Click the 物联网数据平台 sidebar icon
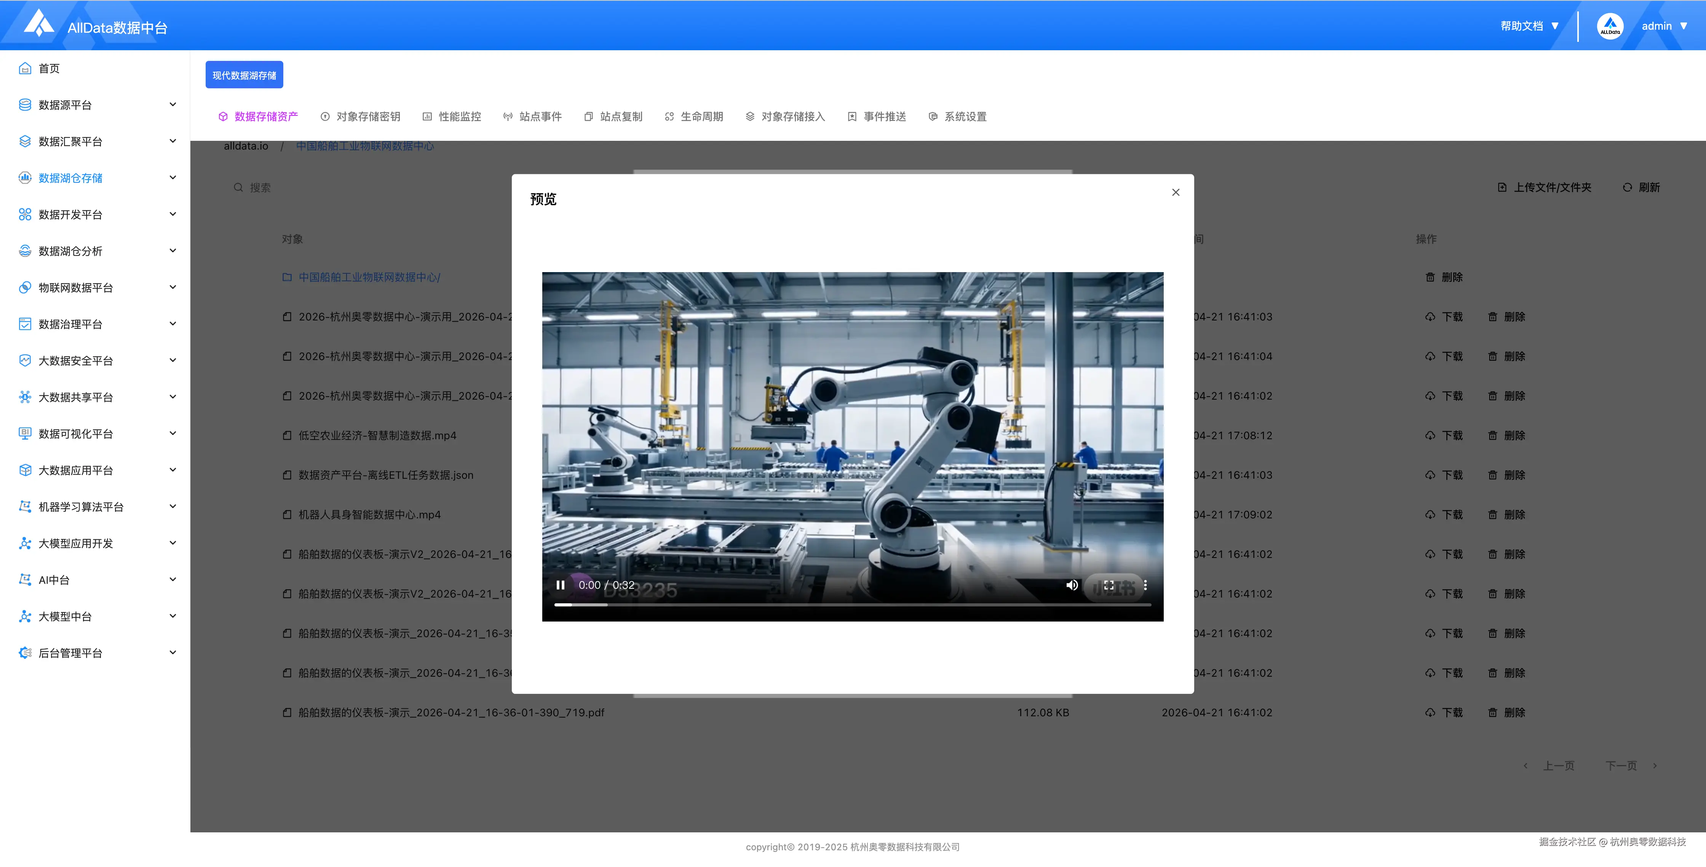1706x867 pixels. click(25, 287)
